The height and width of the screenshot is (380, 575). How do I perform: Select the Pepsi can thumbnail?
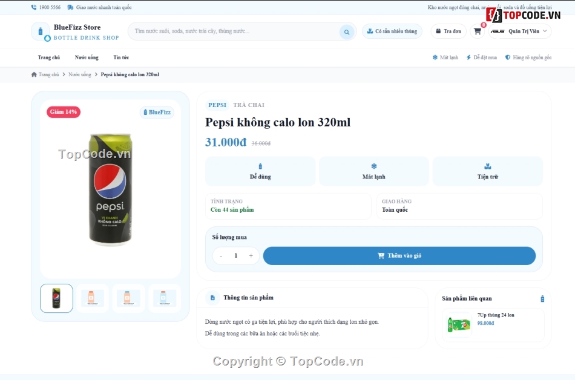pyautogui.click(x=56, y=298)
